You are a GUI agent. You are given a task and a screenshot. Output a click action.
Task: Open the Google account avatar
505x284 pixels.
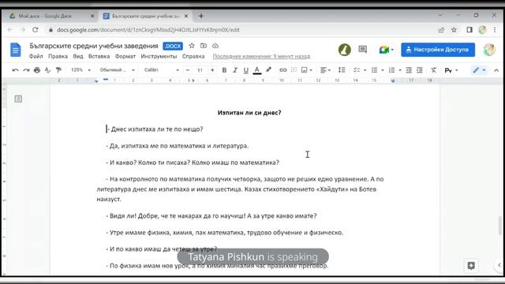pyautogui.click(x=489, y=50)
